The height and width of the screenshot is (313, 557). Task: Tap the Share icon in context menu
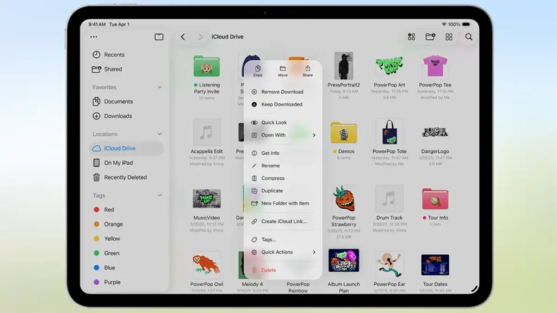[x=307, y=71]
